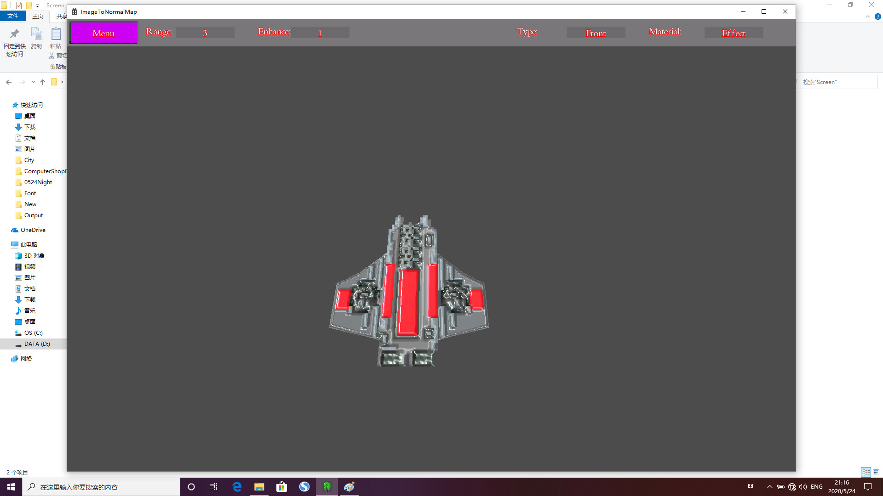This screenshot has width=883, height=496.
Task: Switch to the 主页 ribbon tab
Action: 37,16
